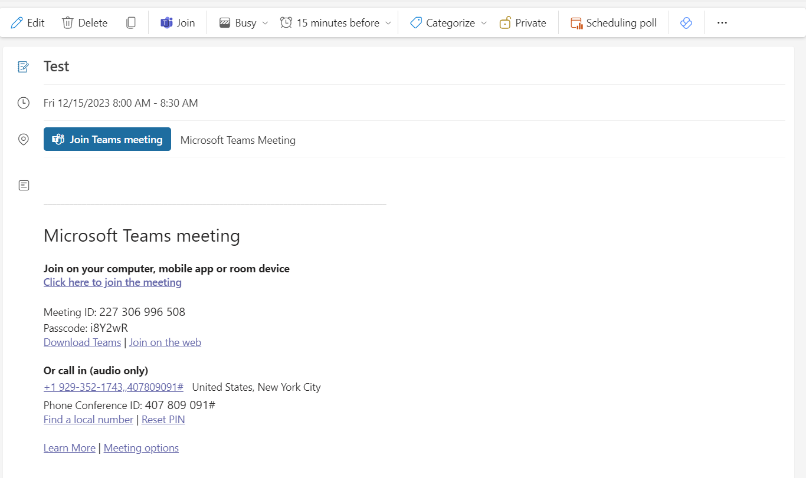This screenshot has width=806, height=478.
Task: Click the blue Viva Insights icon
Action: (x=686, y=23)
